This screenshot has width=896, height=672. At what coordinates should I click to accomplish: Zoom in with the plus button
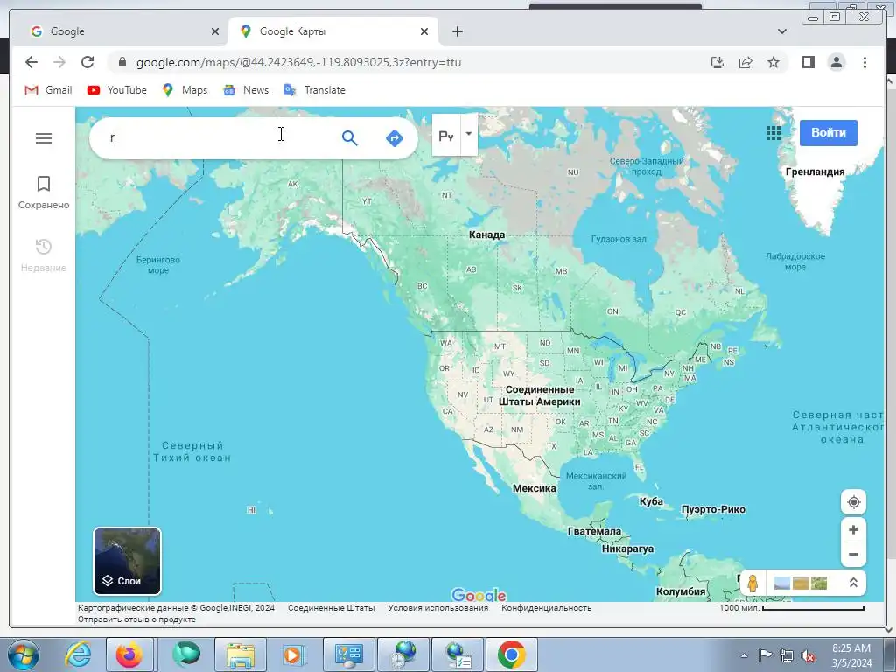(853, 530)
